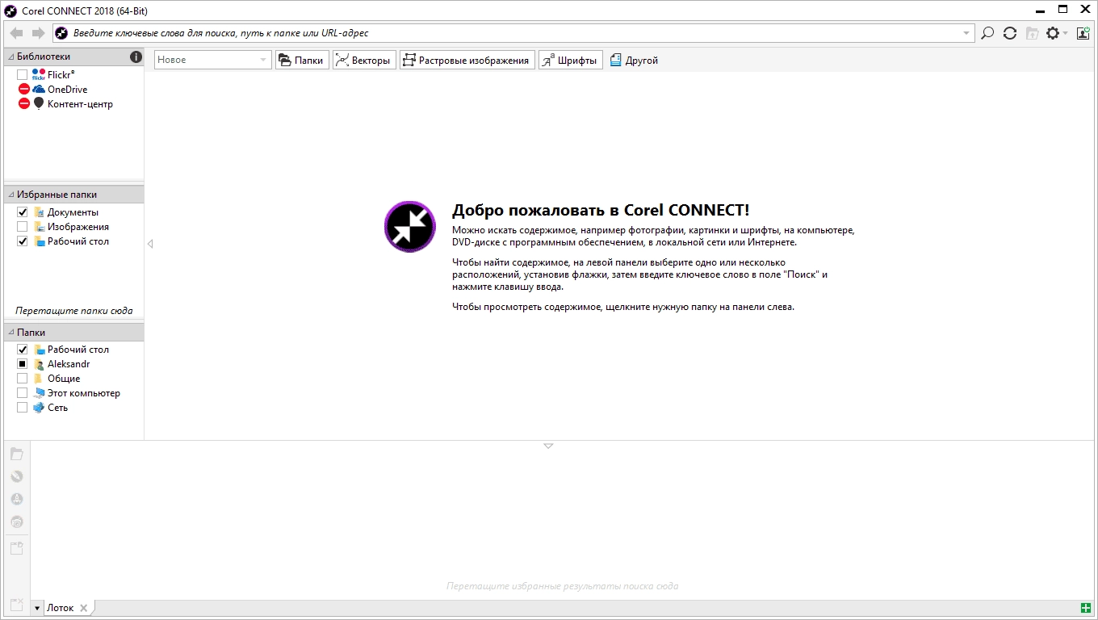Open the Новое filter dropdown

(x=213, y=60)
